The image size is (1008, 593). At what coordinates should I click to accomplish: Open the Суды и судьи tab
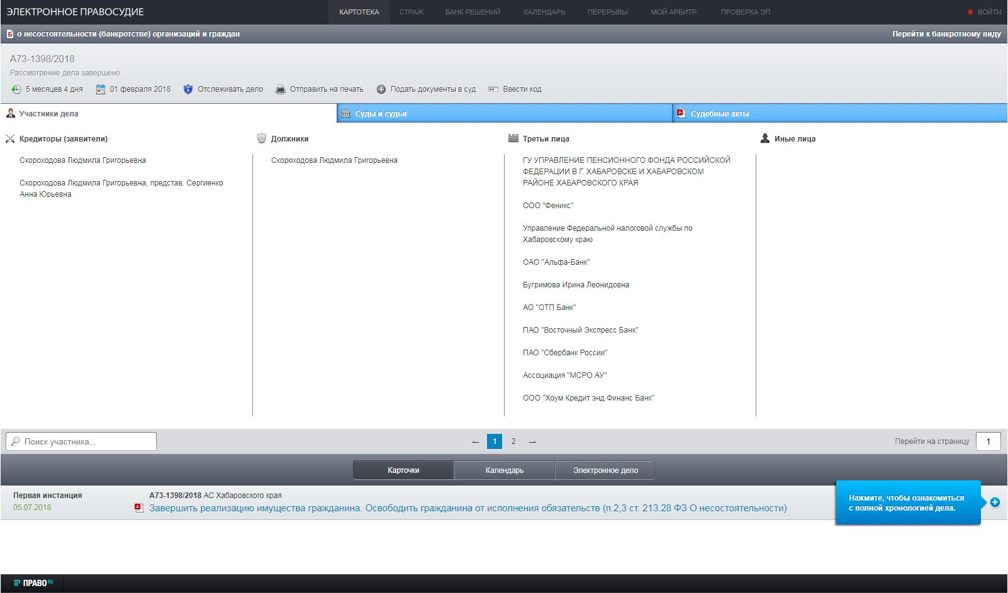point(381,114)
